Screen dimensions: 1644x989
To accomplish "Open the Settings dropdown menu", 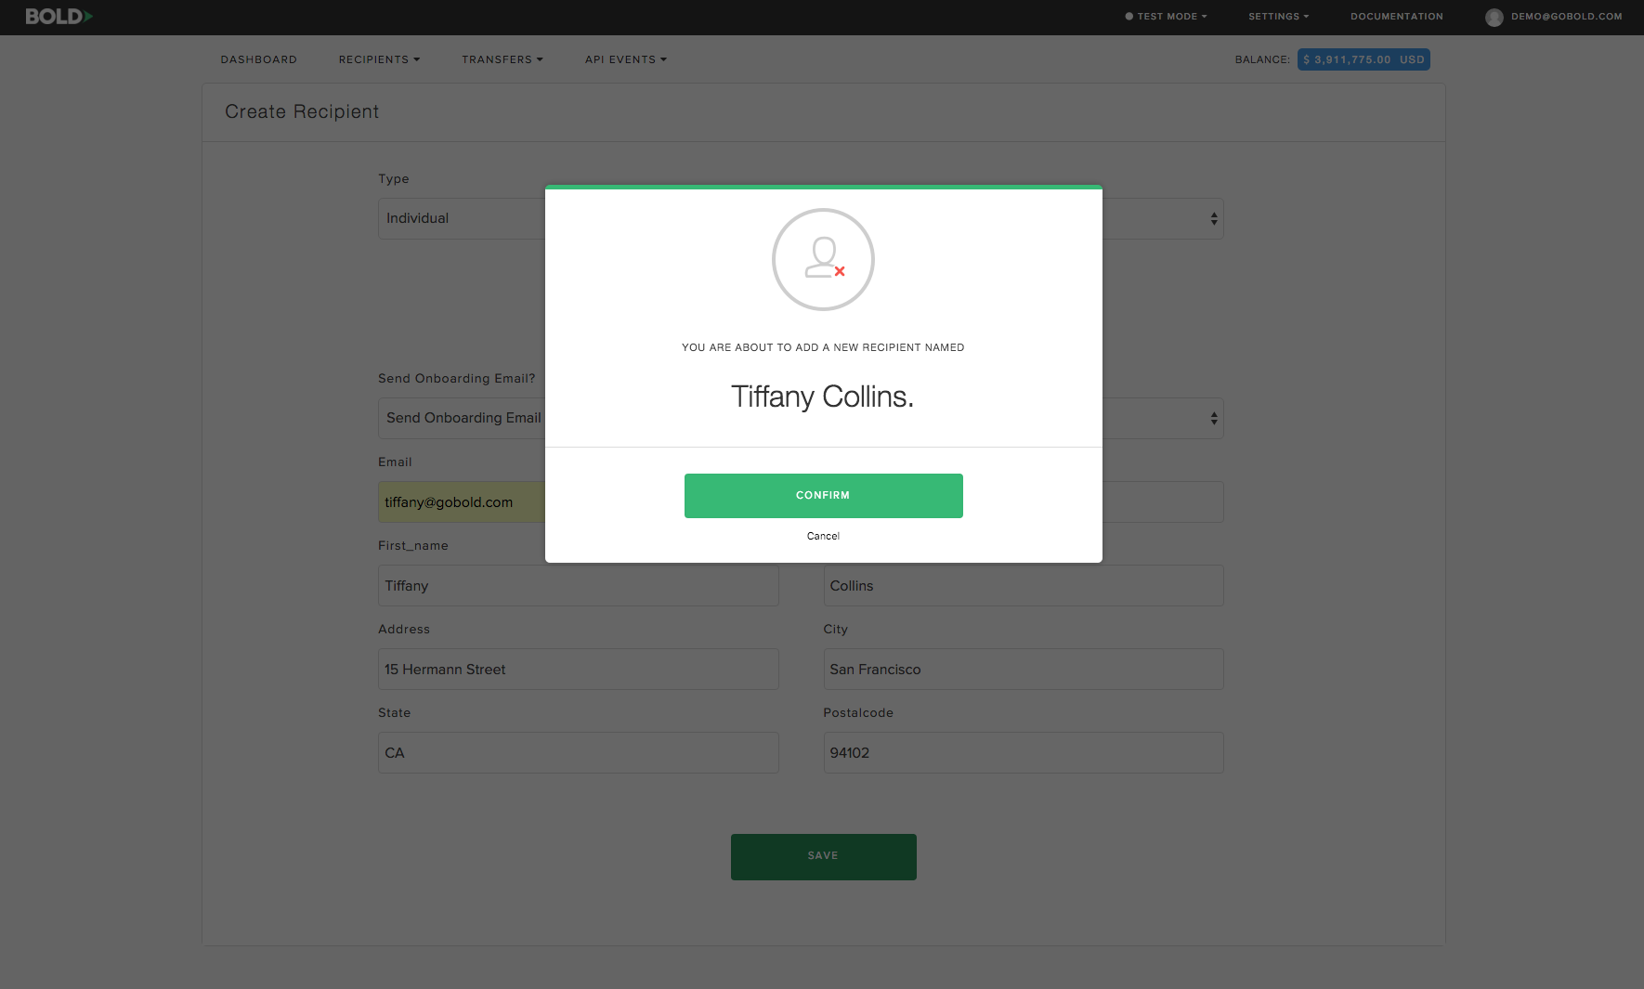I will click(1278, 17).
